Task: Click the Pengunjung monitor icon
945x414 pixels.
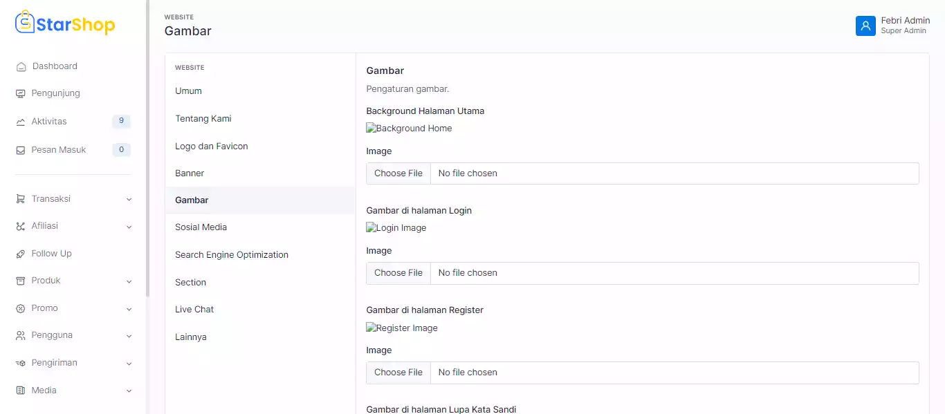Action: [21, 93]
